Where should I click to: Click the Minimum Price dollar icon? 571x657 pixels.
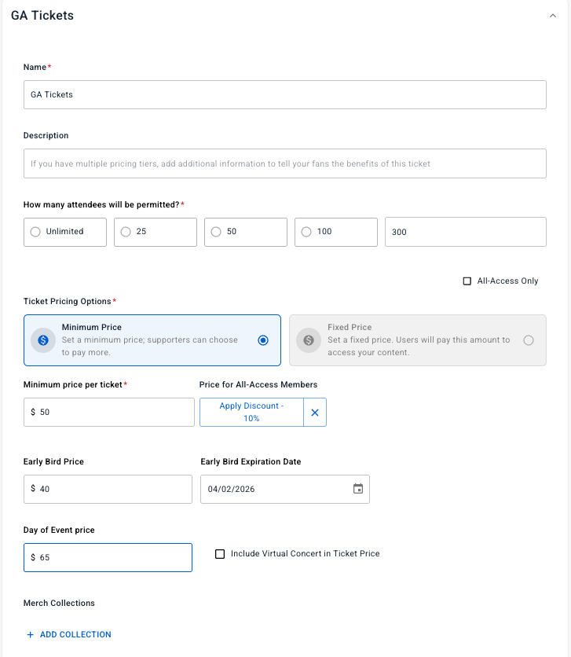43,340
